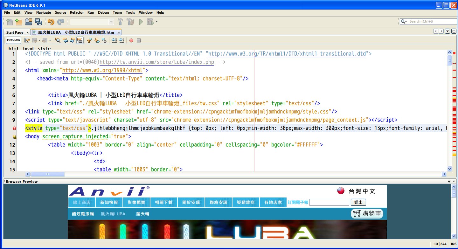Viewport: 458px width, 249px height.
Task: Open the File menu
Action: pos(7,12)
